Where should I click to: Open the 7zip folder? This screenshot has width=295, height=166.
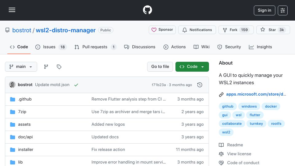click(x=22, y=112)
